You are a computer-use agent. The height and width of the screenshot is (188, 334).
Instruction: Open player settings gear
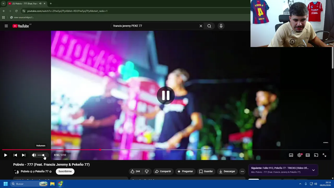coord(299,155)
